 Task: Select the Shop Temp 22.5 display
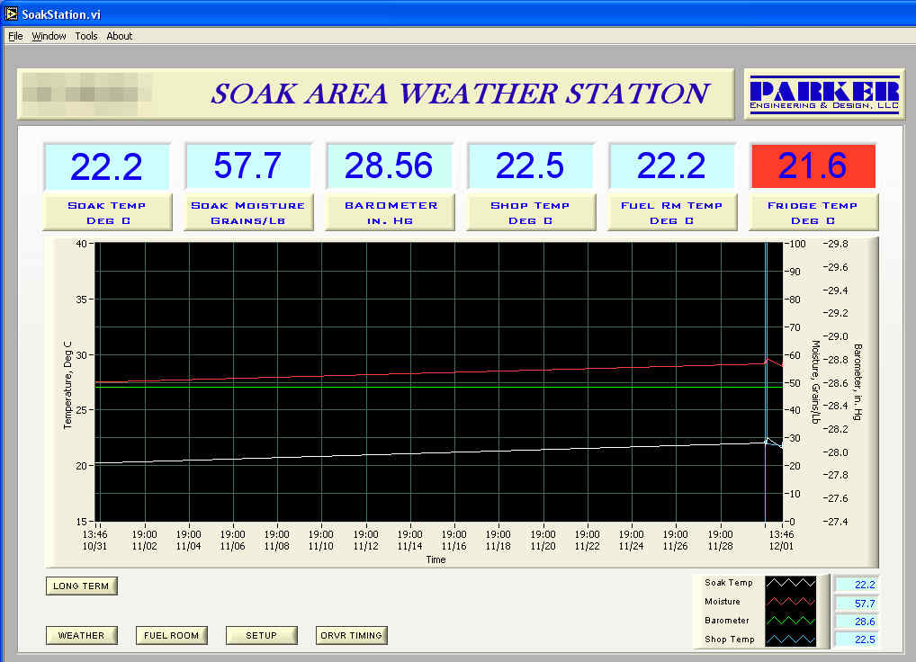point(531,166)
